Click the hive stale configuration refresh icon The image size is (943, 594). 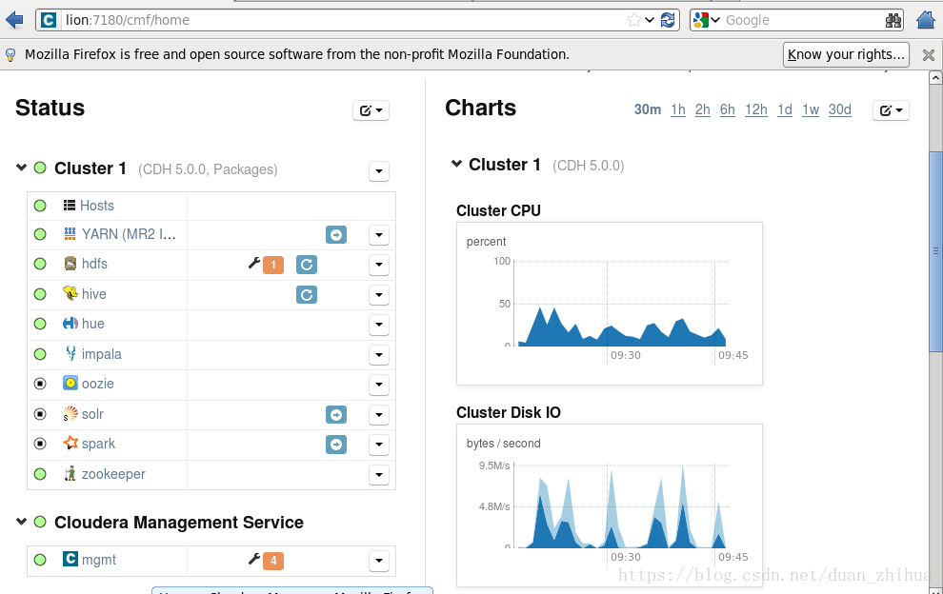coord(306,294)
